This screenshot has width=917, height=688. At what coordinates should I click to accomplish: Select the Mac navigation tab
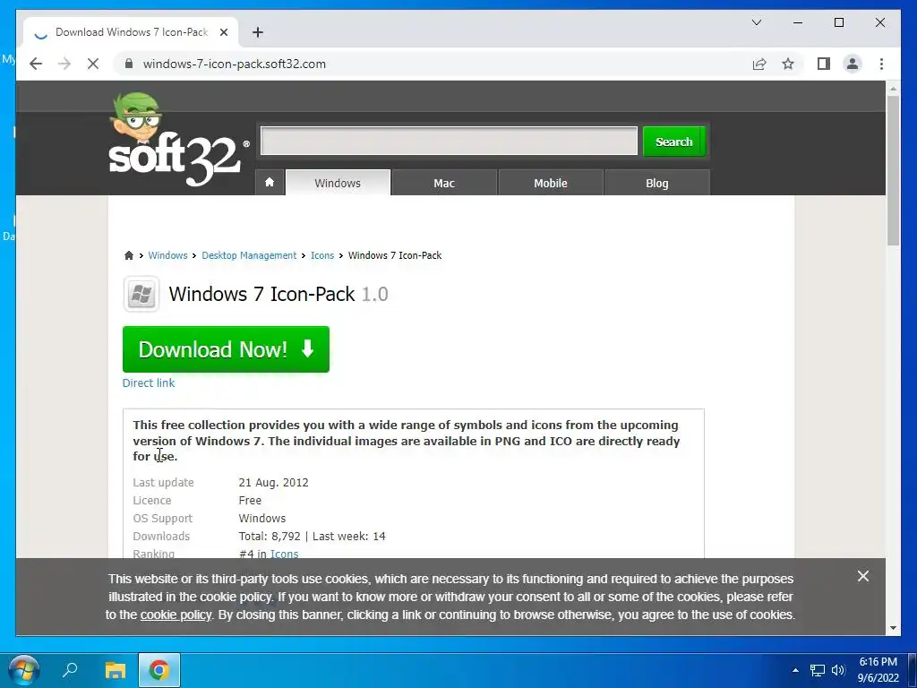tap(444, 183)
